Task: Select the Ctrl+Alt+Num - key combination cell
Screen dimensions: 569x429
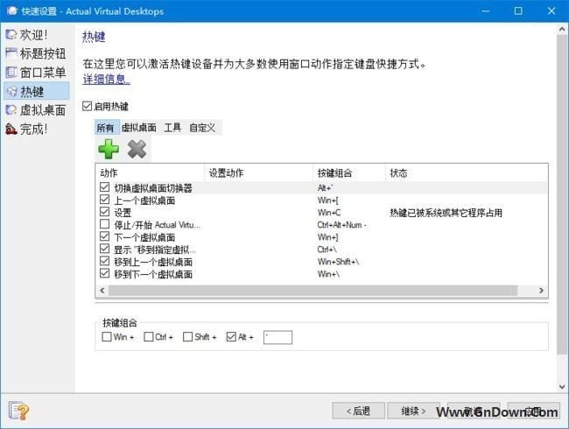Action: (341, 225)
